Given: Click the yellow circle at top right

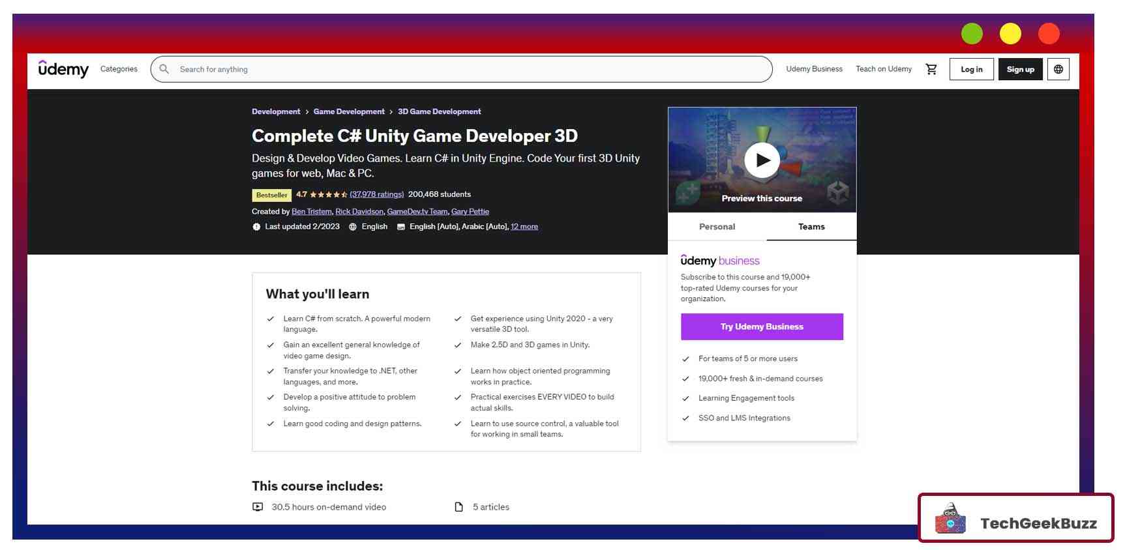Looking at the screenshot, I should pos(1010,34).
